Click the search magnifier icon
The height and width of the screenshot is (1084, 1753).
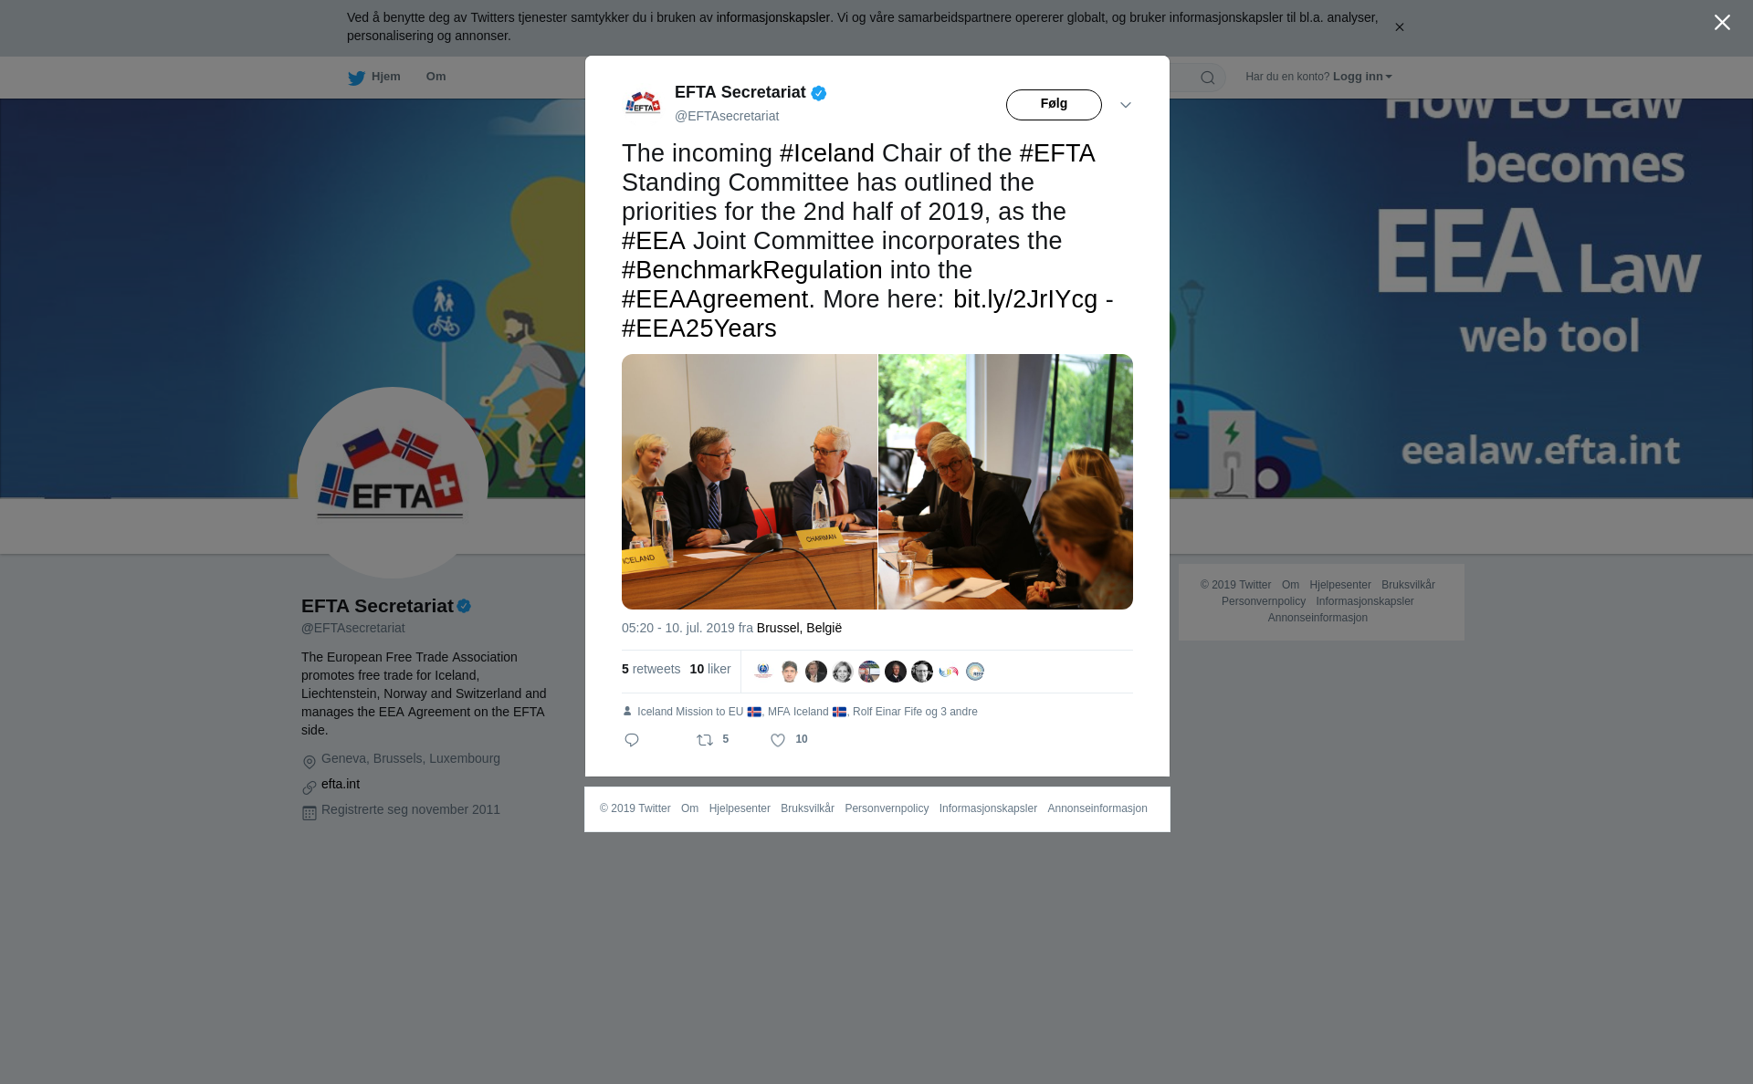click(1208, 78)
